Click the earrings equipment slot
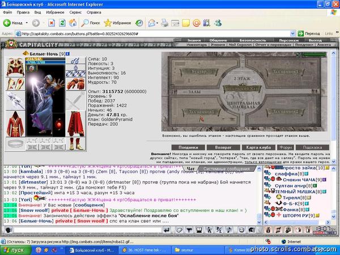Image resolution: width=340 pixels, height=255 pixels. tap(76, 61)
